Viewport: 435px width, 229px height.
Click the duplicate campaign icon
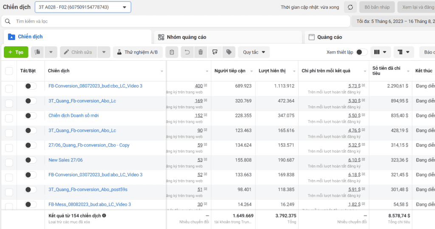click(x=37, y=52)
